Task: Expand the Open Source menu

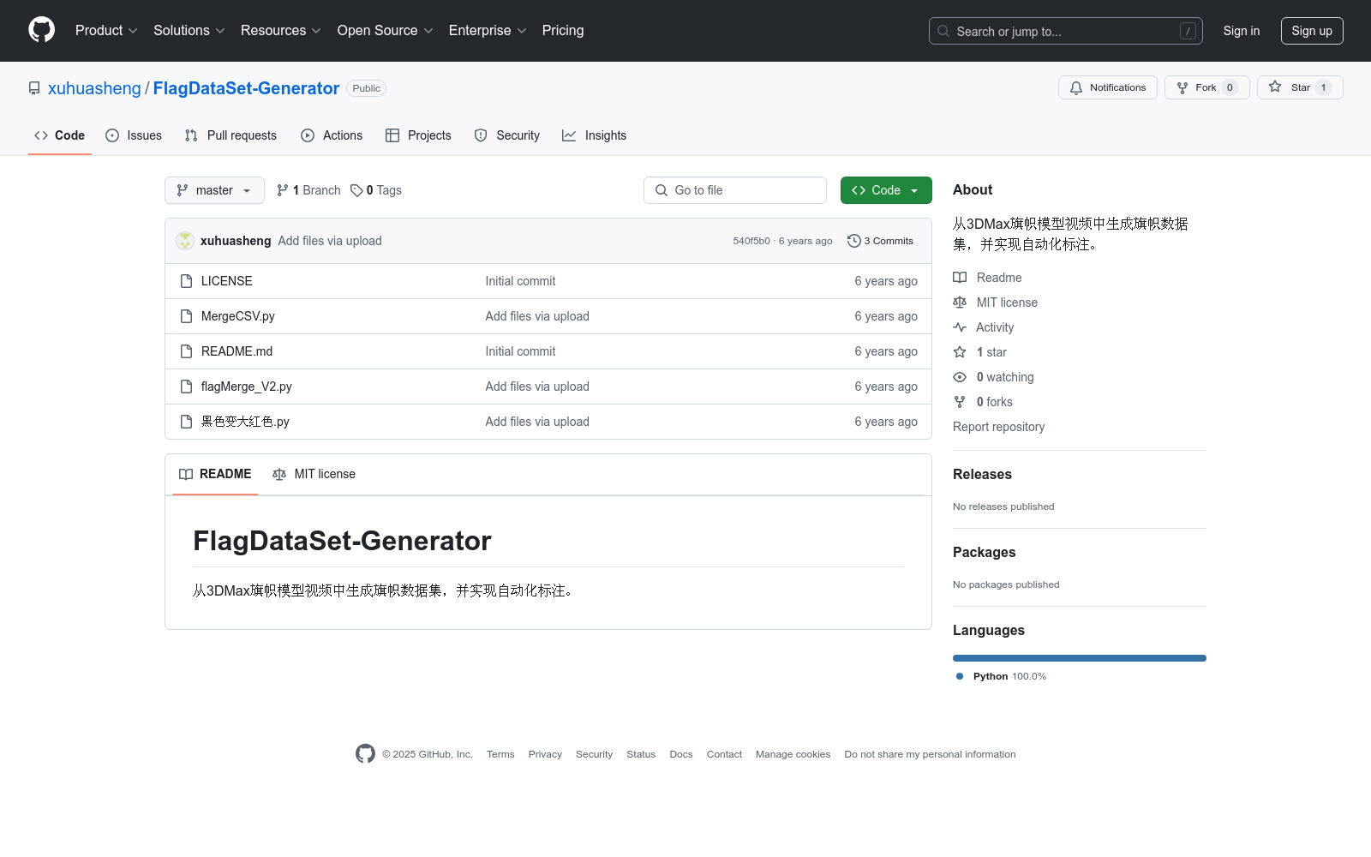Action: [x=386, y=30]
